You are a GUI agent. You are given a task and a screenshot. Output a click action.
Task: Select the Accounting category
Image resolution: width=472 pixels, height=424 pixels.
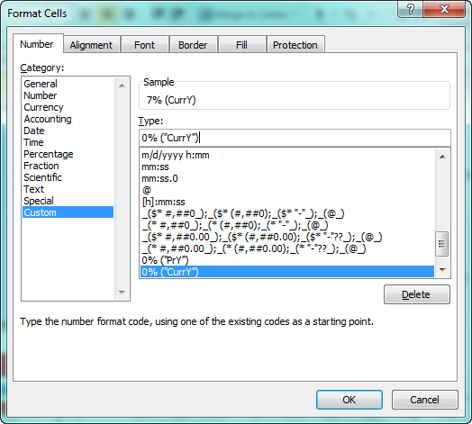click(48, 119)
